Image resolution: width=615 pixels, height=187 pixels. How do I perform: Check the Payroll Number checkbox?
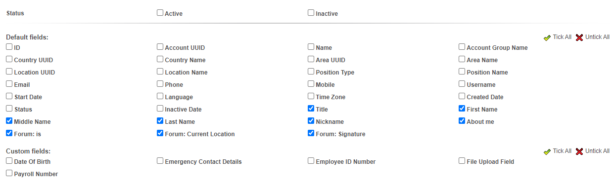click(x=9, y=173)
